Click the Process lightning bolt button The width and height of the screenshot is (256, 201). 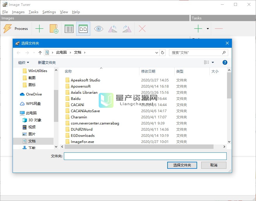click(x=15, y=29)
